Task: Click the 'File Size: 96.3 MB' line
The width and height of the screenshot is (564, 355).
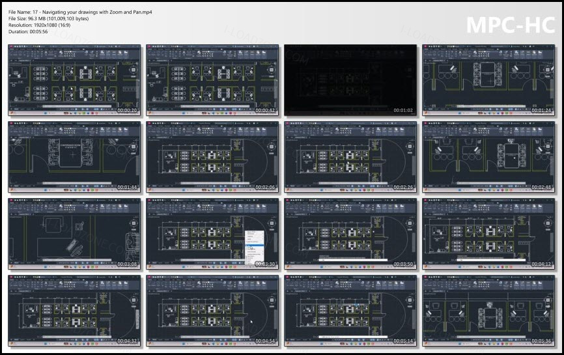Action: (49, 18)
